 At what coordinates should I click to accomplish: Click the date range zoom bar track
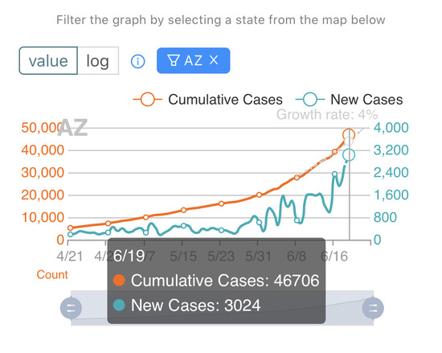click(222, 308)
